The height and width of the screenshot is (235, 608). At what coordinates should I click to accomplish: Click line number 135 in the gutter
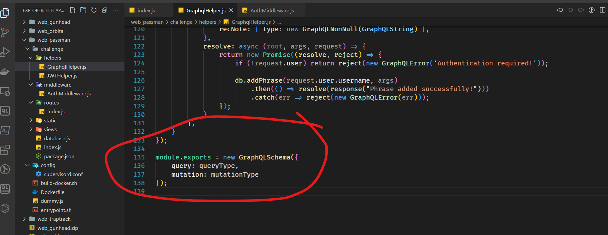139,157
